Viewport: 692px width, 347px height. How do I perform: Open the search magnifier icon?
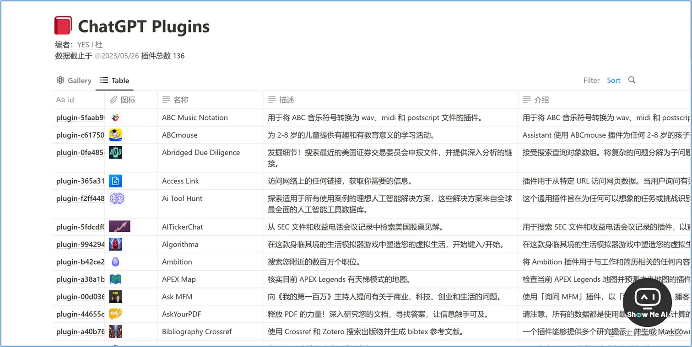click(x=632, y=80)
